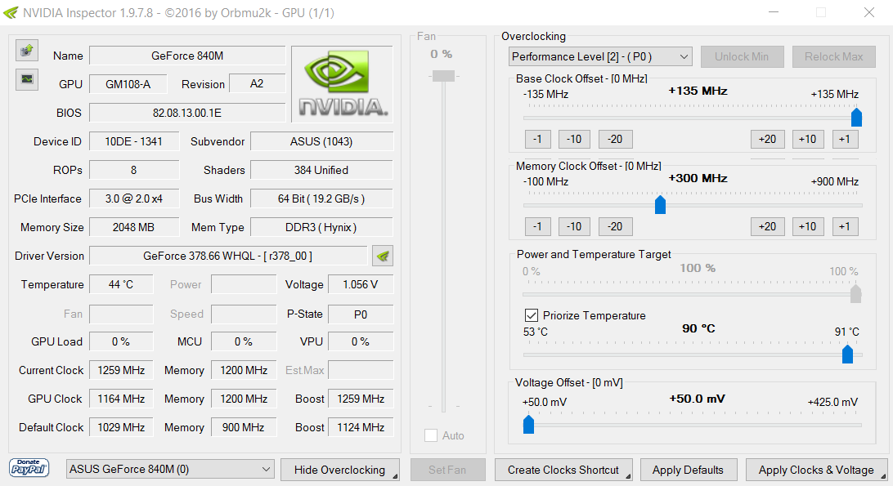Click Memory Clock Offset +10 button
The image size is (893, 486).
(x=808, y=226)
